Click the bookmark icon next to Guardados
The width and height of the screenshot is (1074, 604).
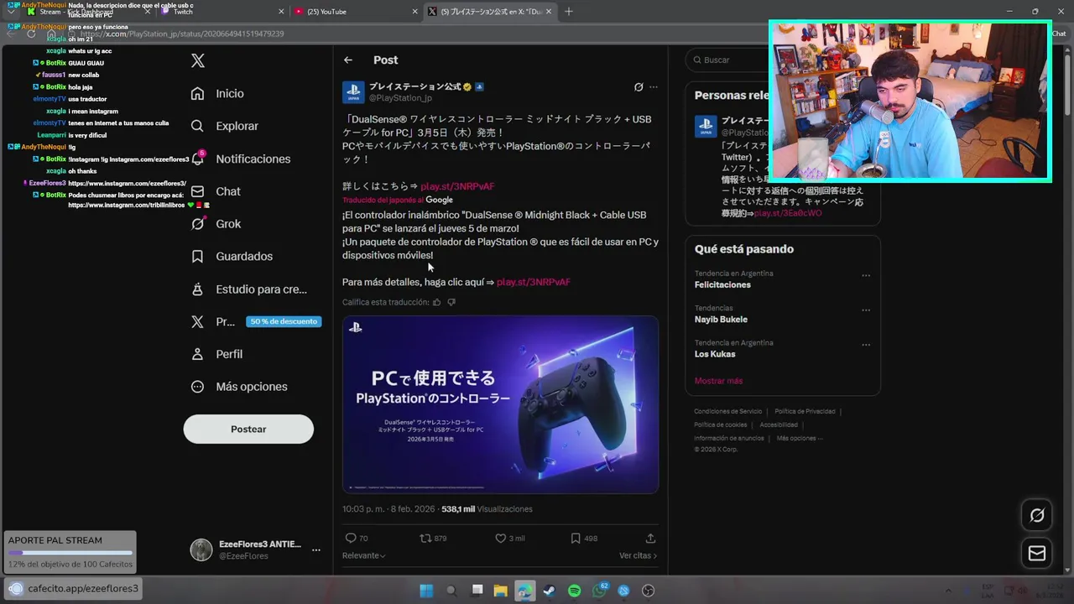pos(197,256)
